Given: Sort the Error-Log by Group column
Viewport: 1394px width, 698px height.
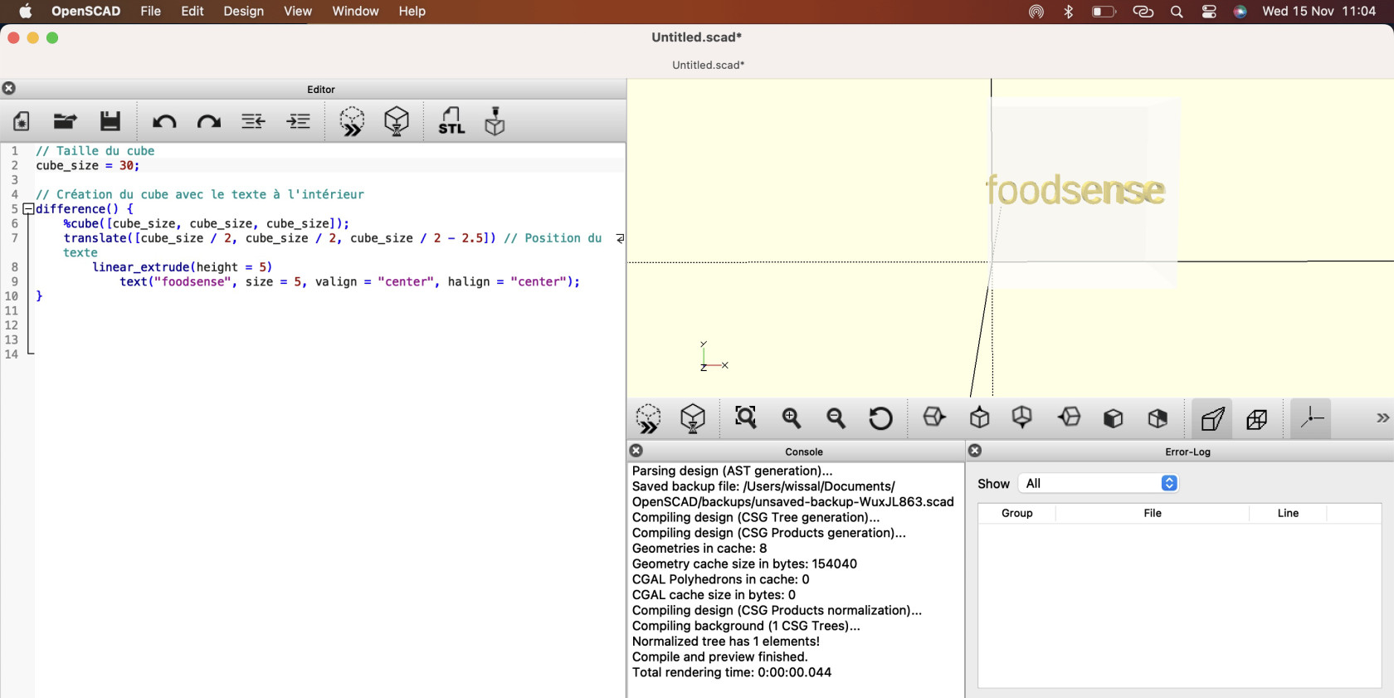Looking at the screenshot, I should point(1016,513).
